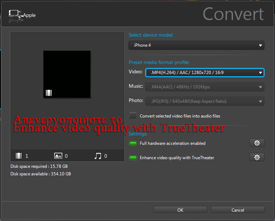This screenshot has width=275, height=221.
Task: Click the Select device model label
Action: [x=151, y=35]
